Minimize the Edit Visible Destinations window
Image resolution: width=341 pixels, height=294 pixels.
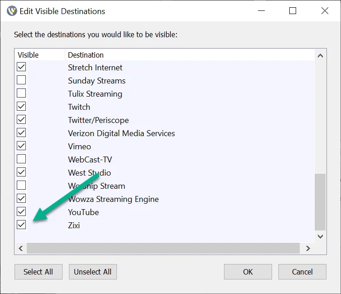tap(261, 11)
